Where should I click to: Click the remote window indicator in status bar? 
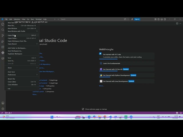click(x=2, y=113)
